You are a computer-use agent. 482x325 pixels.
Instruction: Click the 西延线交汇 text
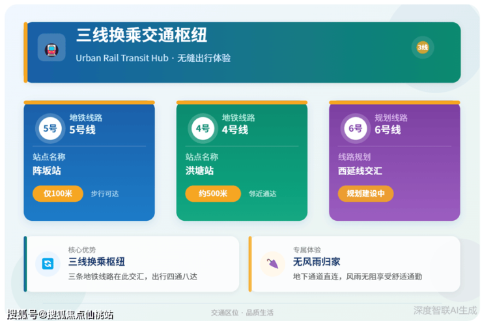[x=360, y=171]
